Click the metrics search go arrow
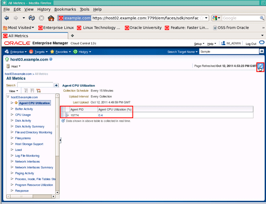Viewport: 266px width, 204px height. 56,85
